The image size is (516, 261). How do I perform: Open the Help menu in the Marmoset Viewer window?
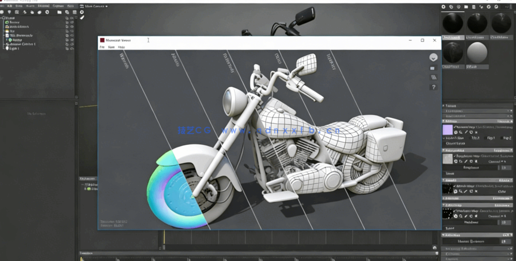point(122,47)
